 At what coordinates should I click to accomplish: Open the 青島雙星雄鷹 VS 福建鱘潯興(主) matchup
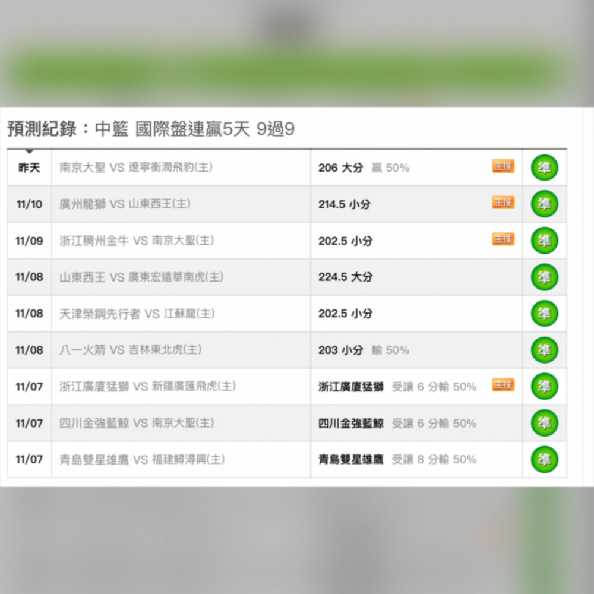[x=143, y=459]
